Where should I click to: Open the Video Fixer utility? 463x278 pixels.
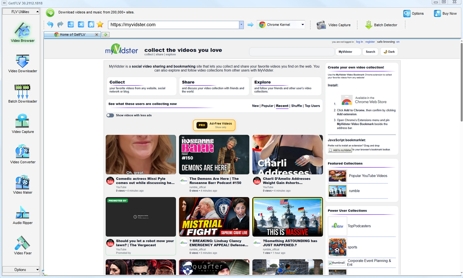[23, 245]
